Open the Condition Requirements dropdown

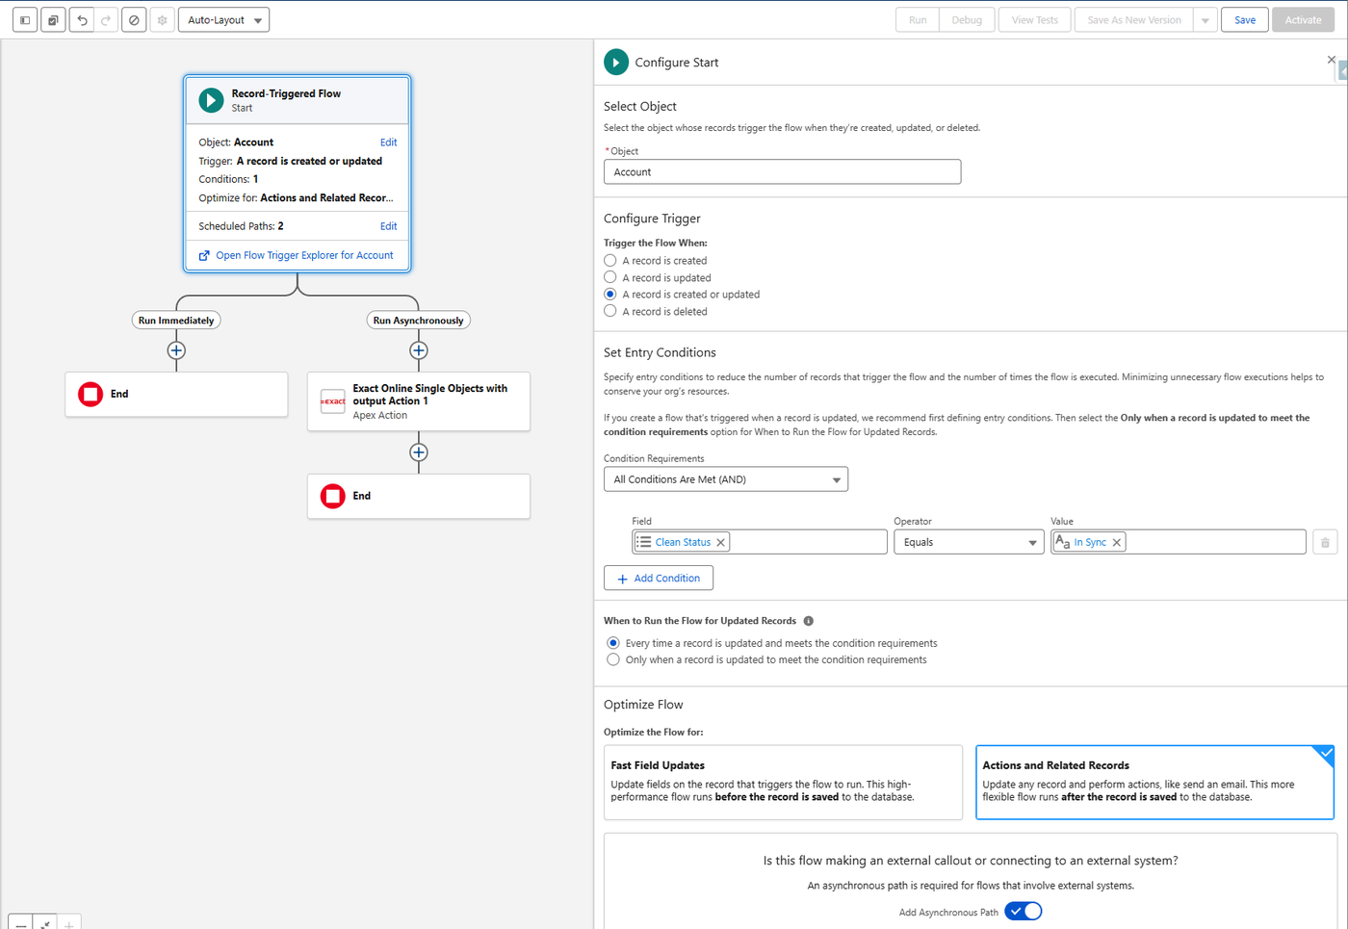[x=726, y=479]
